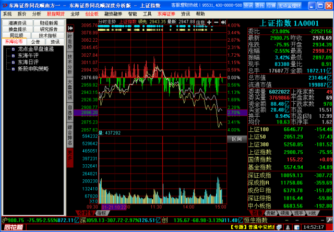Click the 区间 button beside chart
The height and width of the screenshot is (232, 334).
pyautogui.click(x=237, y=139)
